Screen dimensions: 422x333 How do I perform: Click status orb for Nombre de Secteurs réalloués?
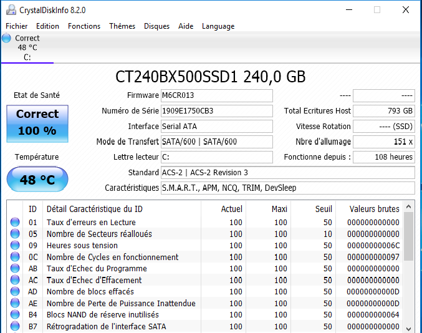pos(15,234)
